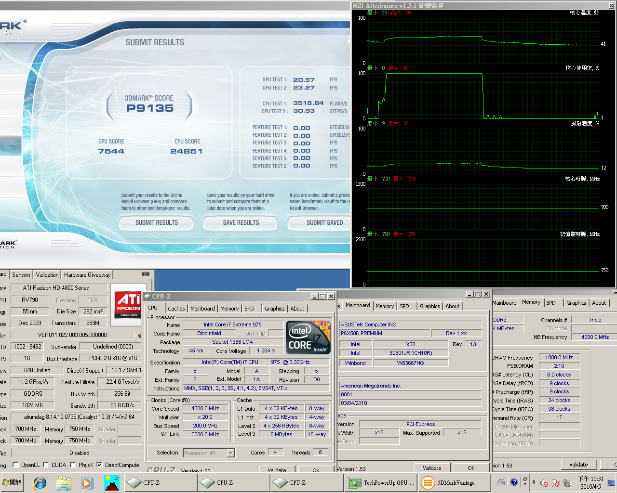Click the Windows Start button
The image size is (617, 493).
tap(13, 482)
